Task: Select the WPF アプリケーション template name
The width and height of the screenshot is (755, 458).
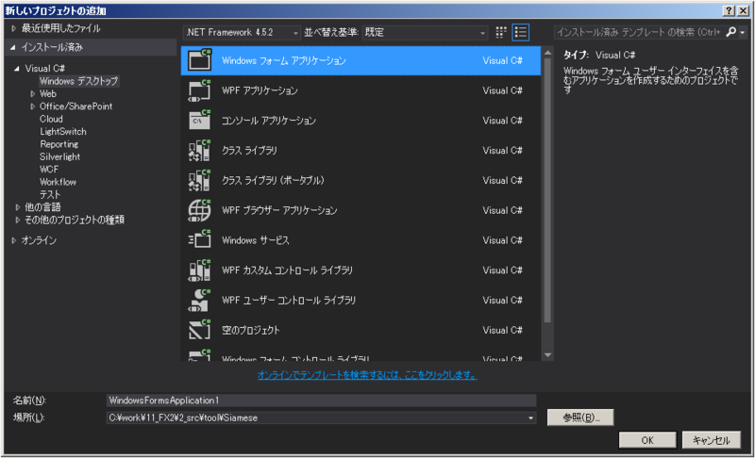Action: point(260,90)
